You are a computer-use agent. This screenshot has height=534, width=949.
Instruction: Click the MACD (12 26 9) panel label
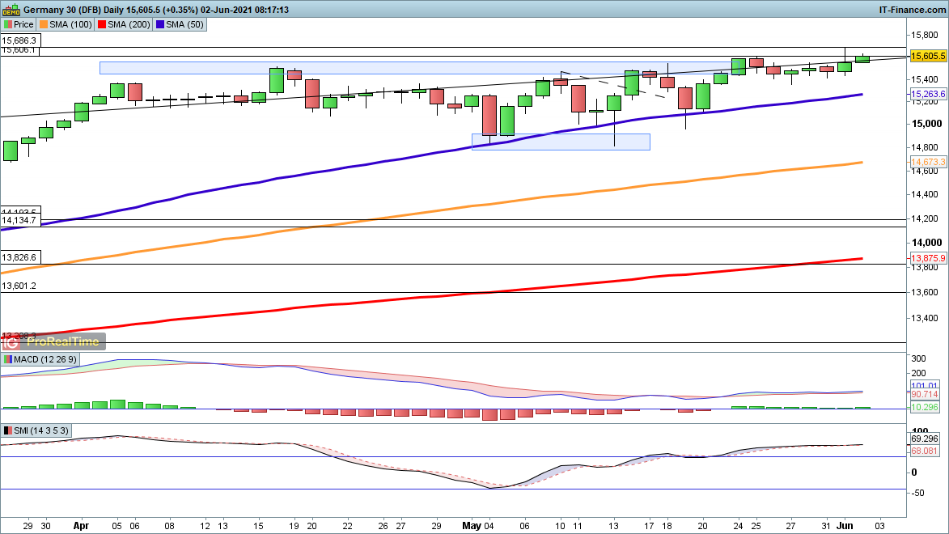click(x=40, y=359)
